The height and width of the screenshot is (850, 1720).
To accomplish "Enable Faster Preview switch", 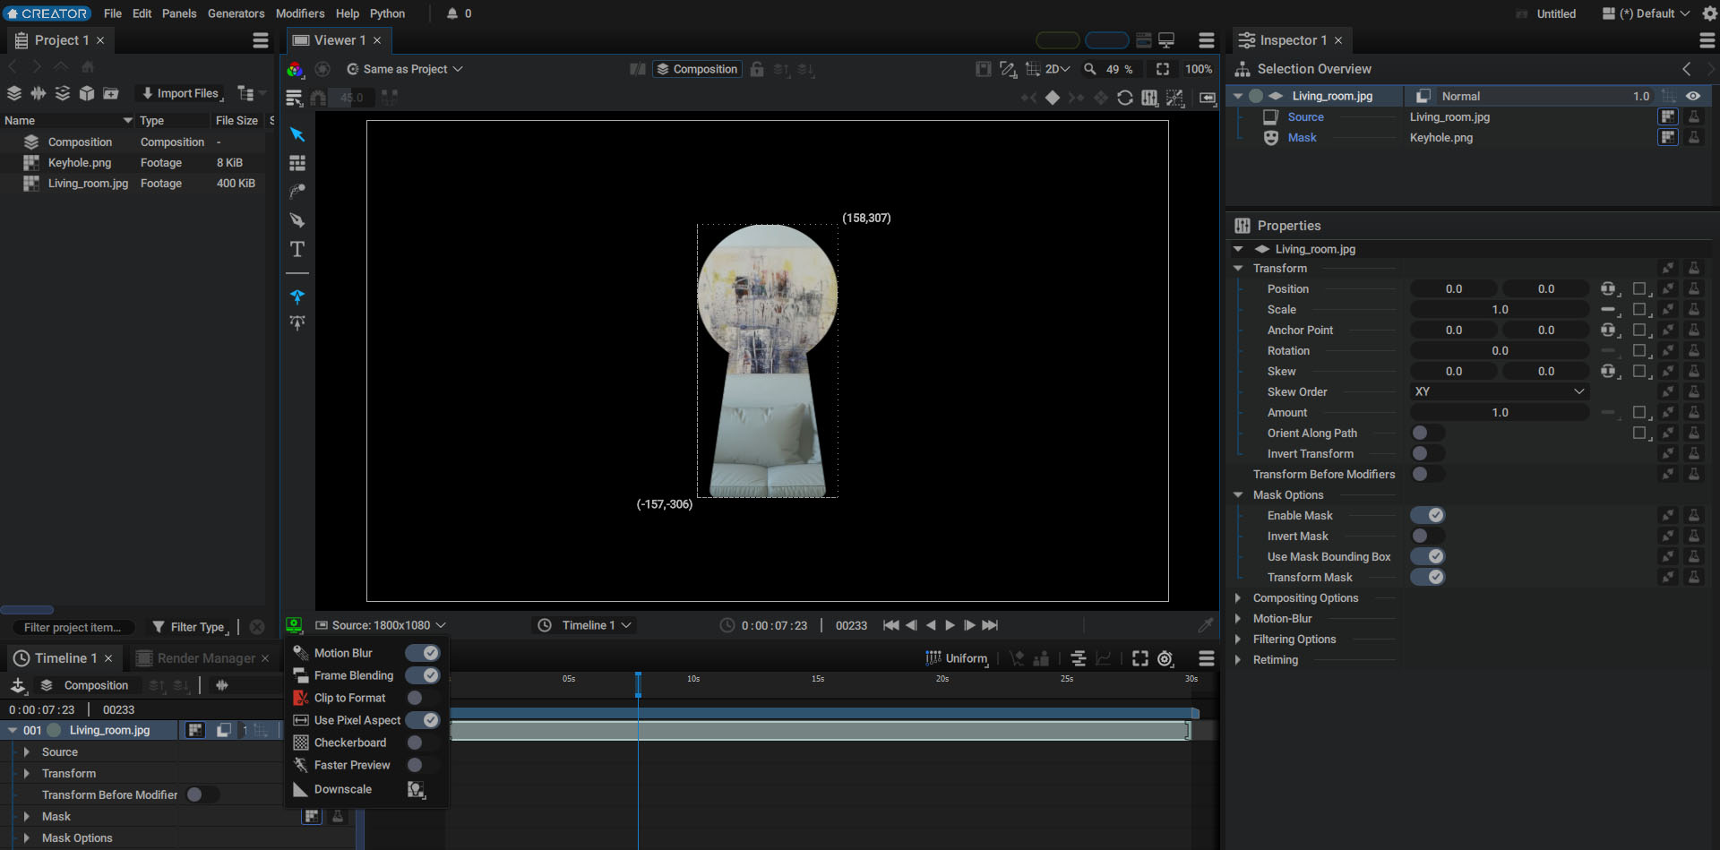I will coord(423,765).
